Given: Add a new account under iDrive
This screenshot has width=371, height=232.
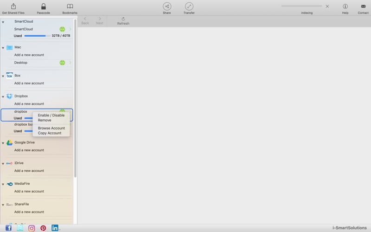Looking at the screenshot, I should (29, 171).
